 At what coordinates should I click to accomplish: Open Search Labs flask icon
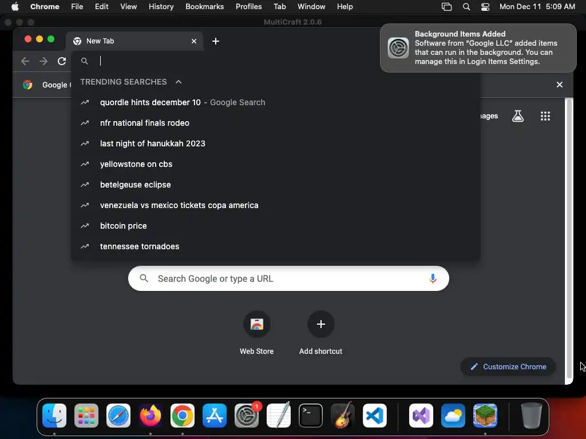[517, 116]
